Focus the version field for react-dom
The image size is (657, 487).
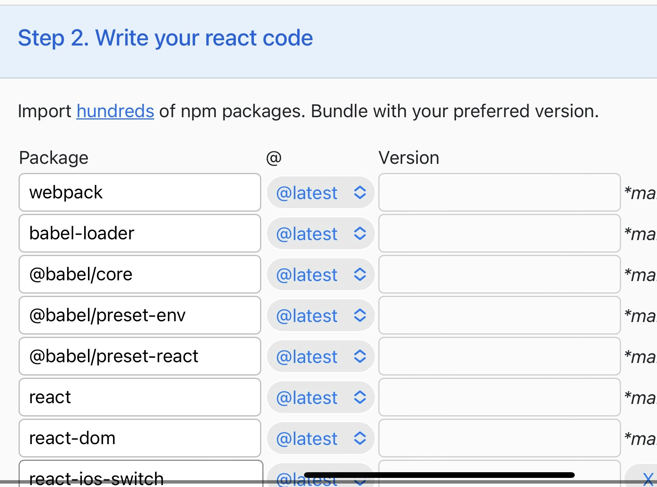click(x=500, y=438)
